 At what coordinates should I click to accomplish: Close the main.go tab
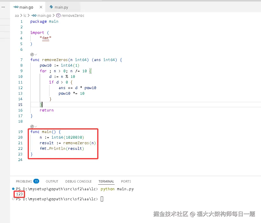click(41, 7)
